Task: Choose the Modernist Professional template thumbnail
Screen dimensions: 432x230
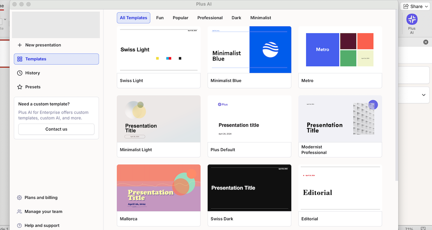Action: (340, 119)
